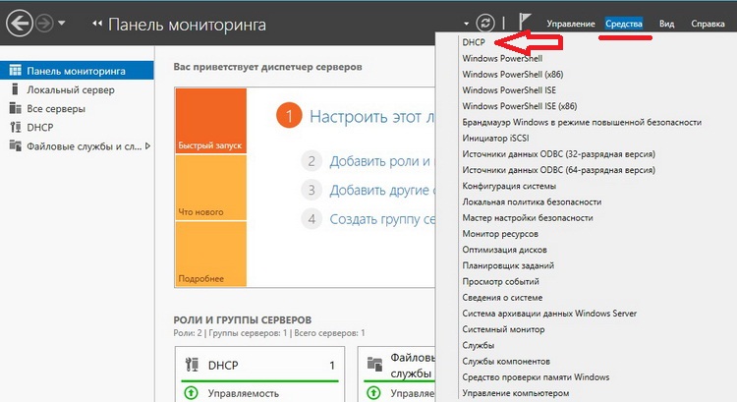Choose Windows PowerShell ISE entry
Screen dimensions: 737x402
coord(509,90)
